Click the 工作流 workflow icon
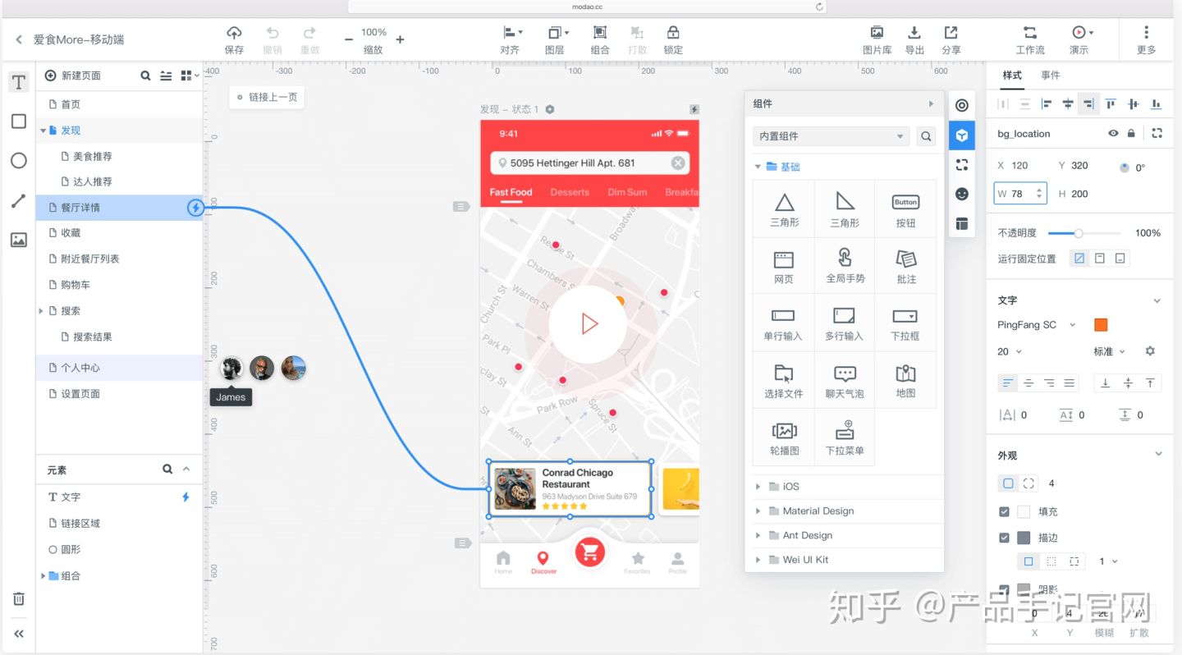The width and height of the screenshot is (1182, 655). click(1030, 39)
